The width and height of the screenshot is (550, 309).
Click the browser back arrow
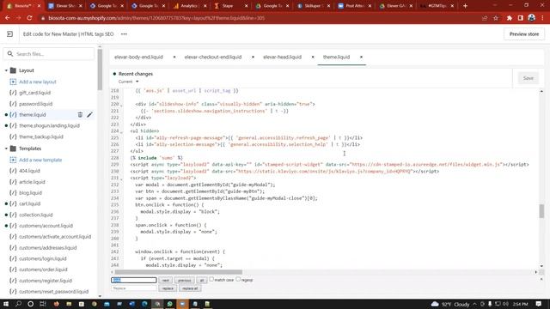[x=8, y=18]
